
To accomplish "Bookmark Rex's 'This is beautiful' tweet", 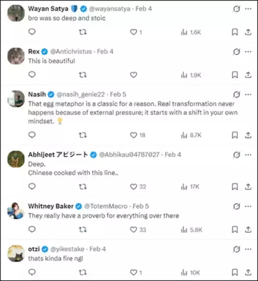I will click(x=235, y=75).
